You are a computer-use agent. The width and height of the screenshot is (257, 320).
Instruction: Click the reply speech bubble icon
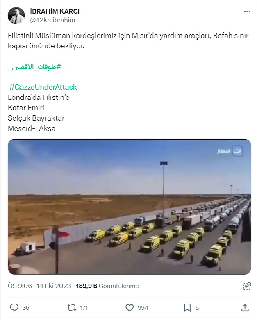pos(14,308)
